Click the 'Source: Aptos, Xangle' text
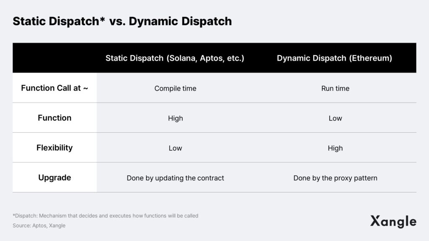This screenshot has height=241, width=429. point(39,226)
